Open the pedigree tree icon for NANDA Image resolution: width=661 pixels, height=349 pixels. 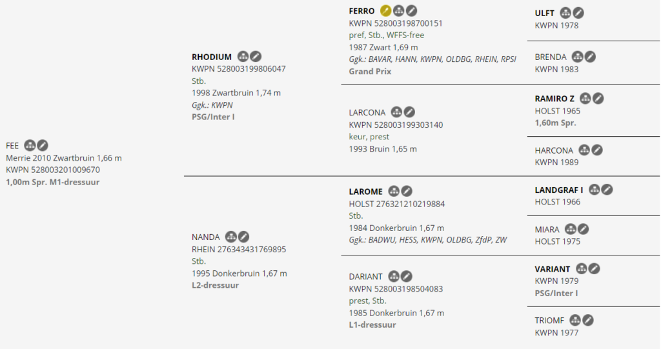231,237
